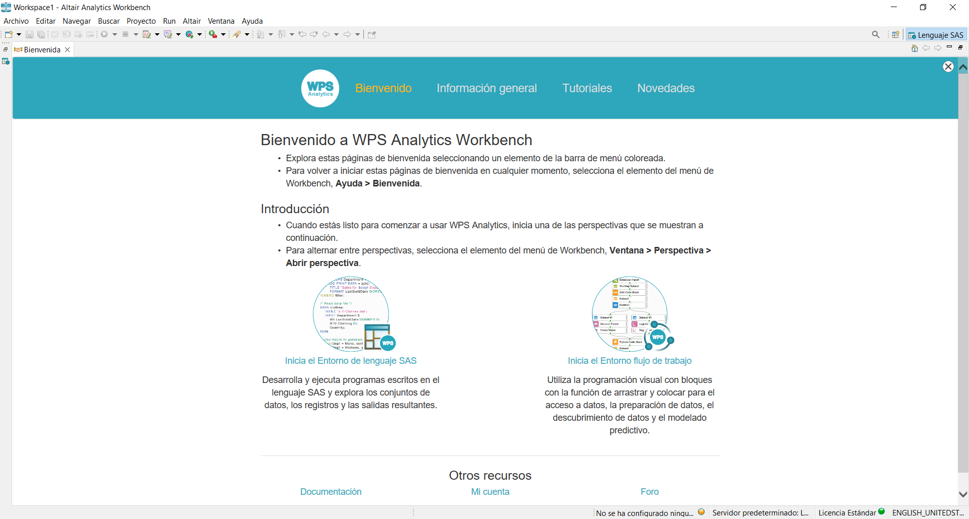Open the Navegar menu
Viewport: 969px width, 519px height.
(x=77, y=21)
